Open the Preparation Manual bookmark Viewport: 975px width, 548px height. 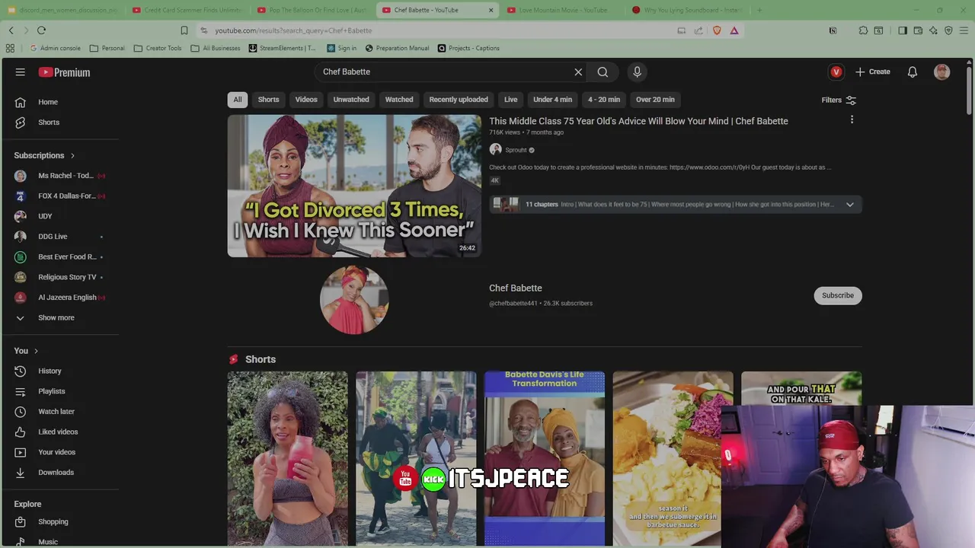tap(397, 48)
